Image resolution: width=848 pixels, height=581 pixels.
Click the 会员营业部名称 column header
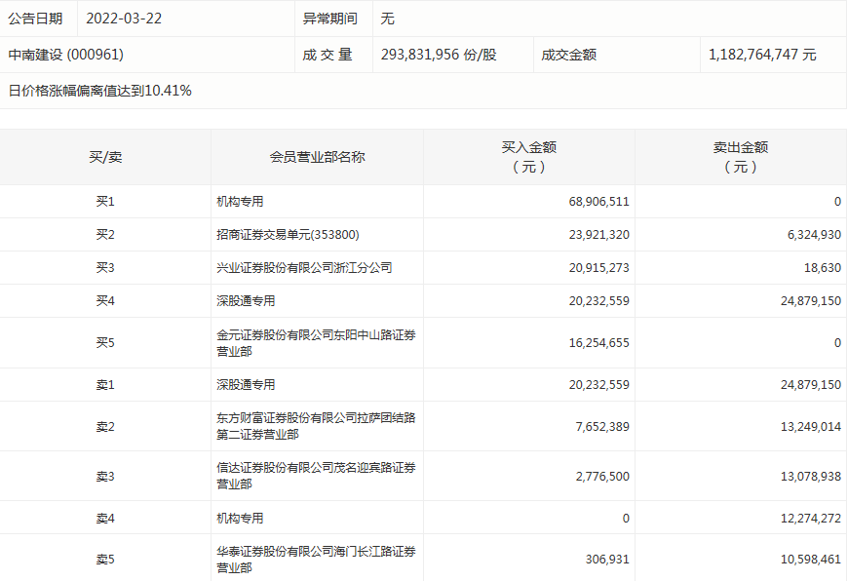(x=318, y=157)
